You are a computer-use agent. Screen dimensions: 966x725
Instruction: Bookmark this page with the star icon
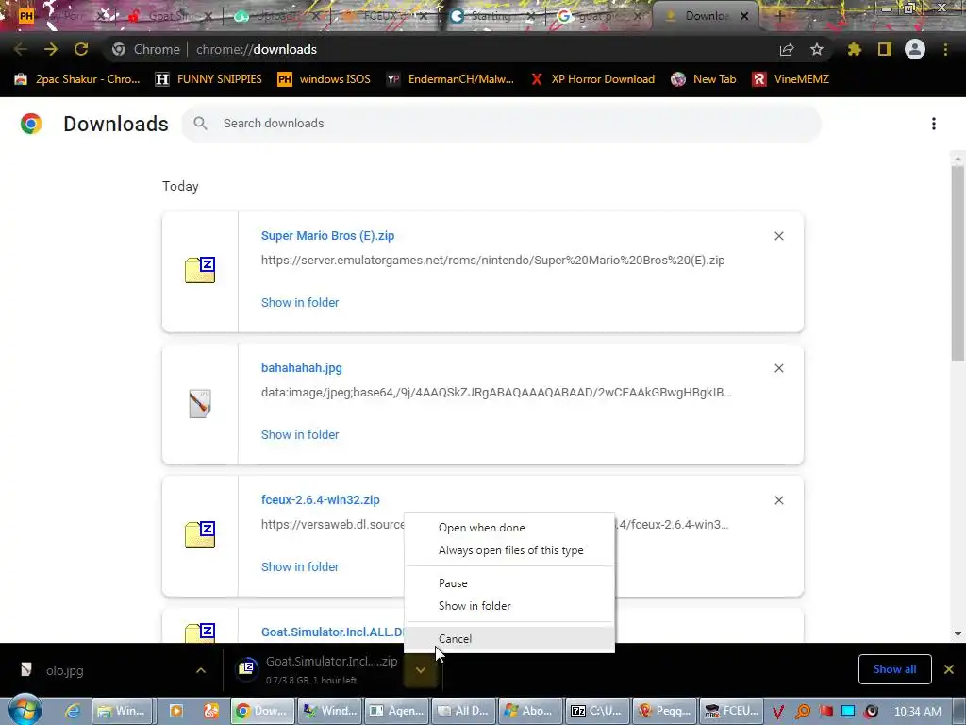pos(816,49)
